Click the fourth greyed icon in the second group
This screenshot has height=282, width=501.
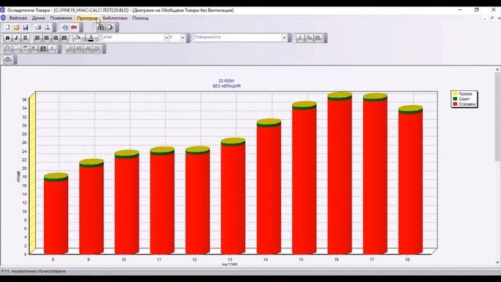[x=97, y=49]
